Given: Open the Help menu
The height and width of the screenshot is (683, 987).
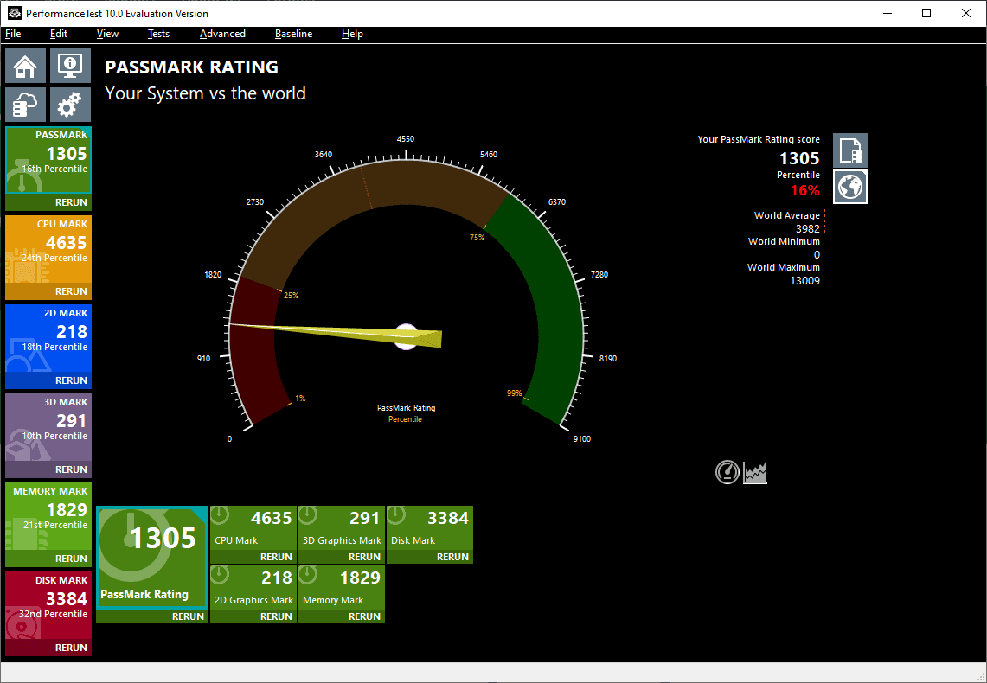Looking at the screenshot, I should 352,34.
